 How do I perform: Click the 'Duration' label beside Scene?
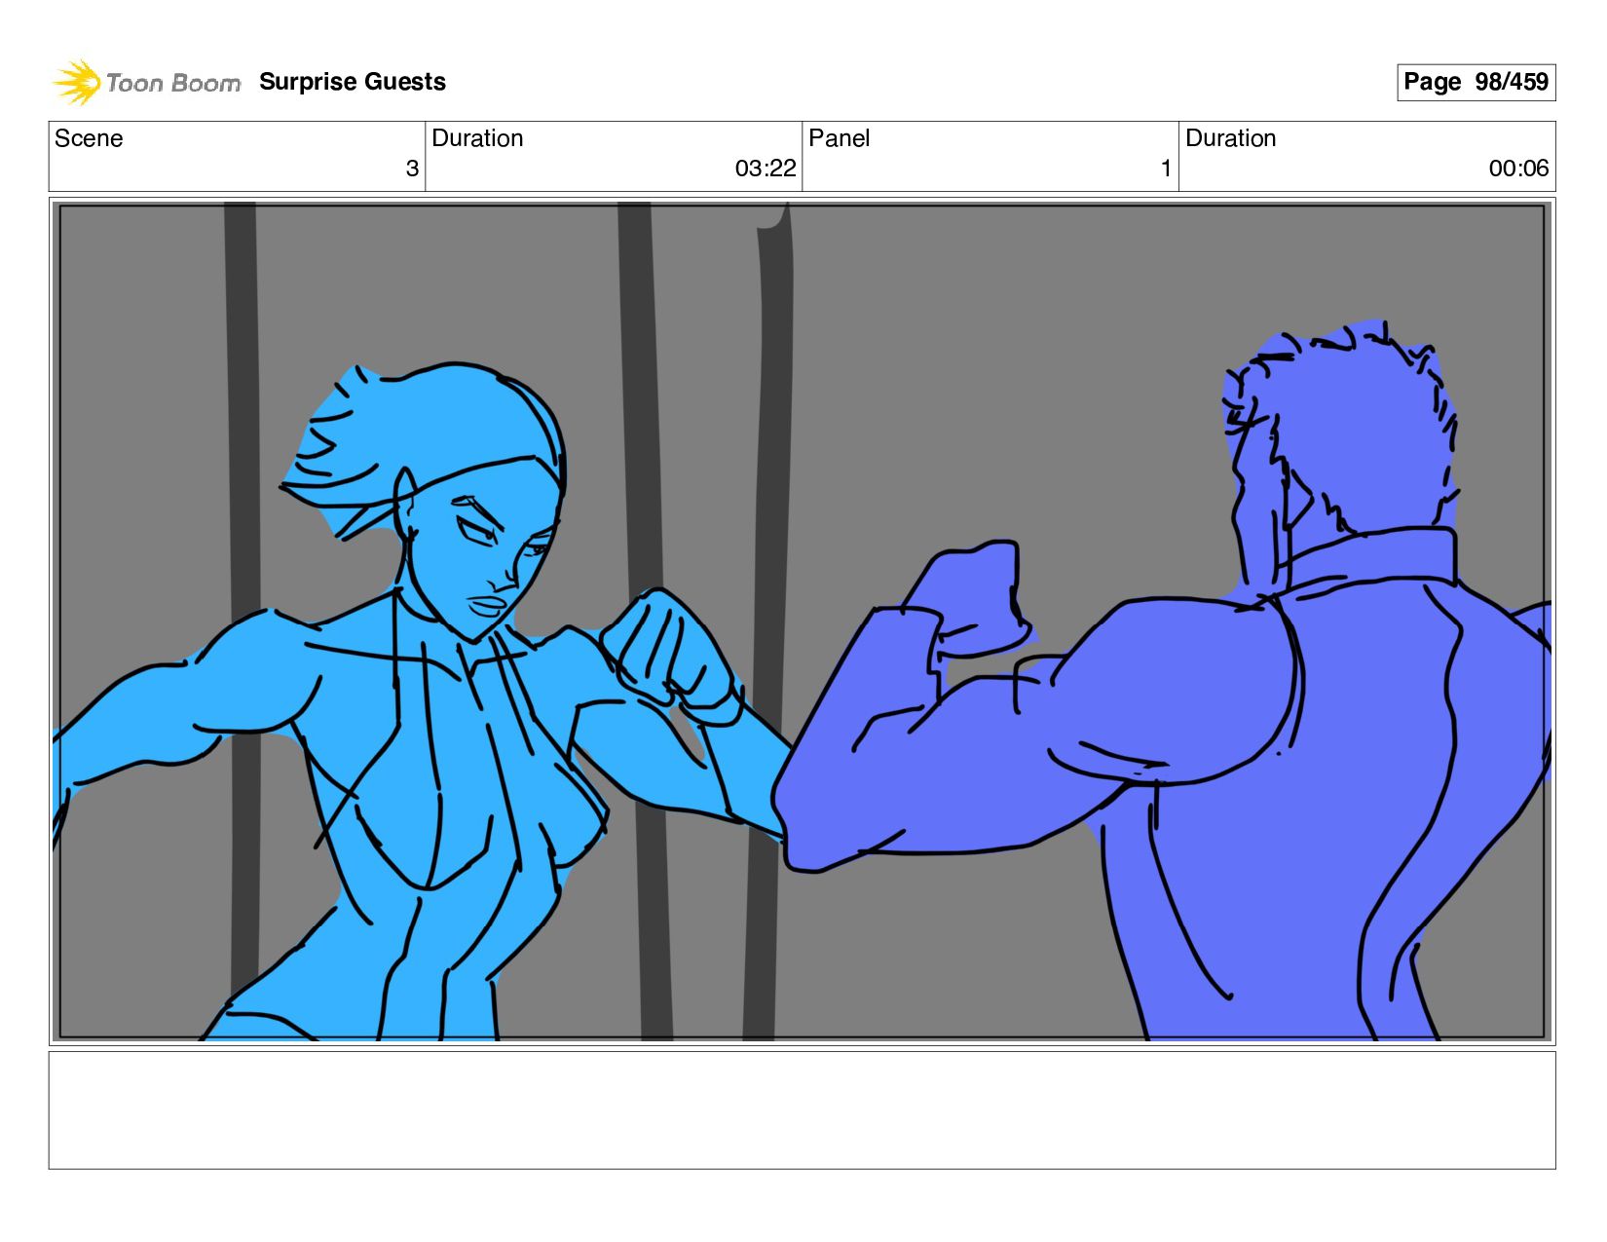pyautogui.click(x=477, y=138)
